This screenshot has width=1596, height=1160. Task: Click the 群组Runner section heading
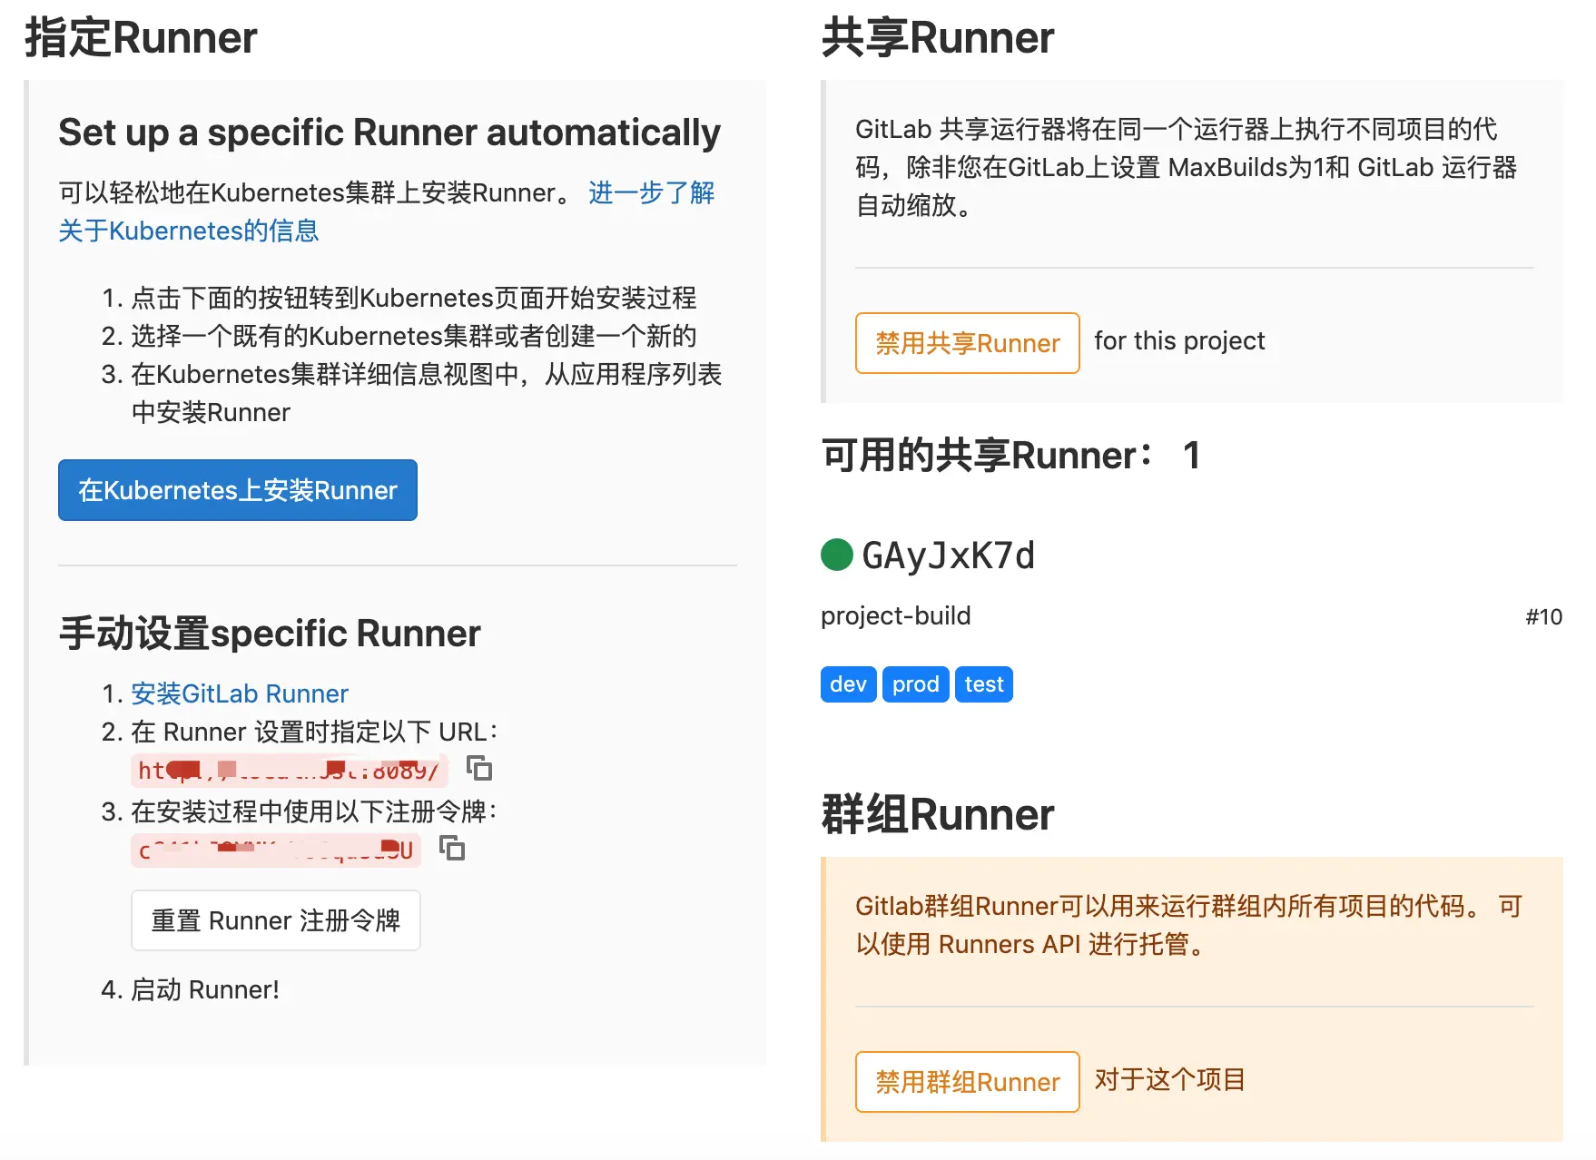[x=937, y=814]
